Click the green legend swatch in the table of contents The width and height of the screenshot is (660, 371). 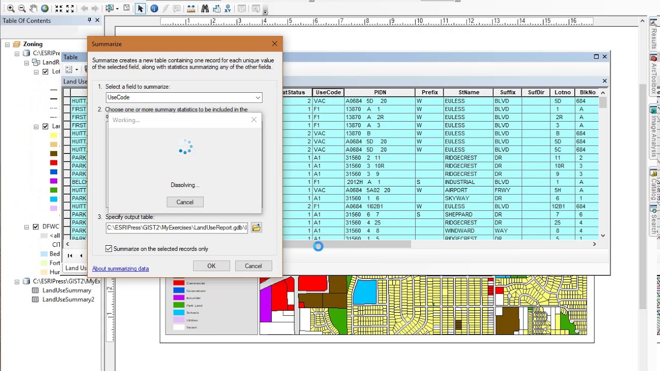click(x=54, y=190)
